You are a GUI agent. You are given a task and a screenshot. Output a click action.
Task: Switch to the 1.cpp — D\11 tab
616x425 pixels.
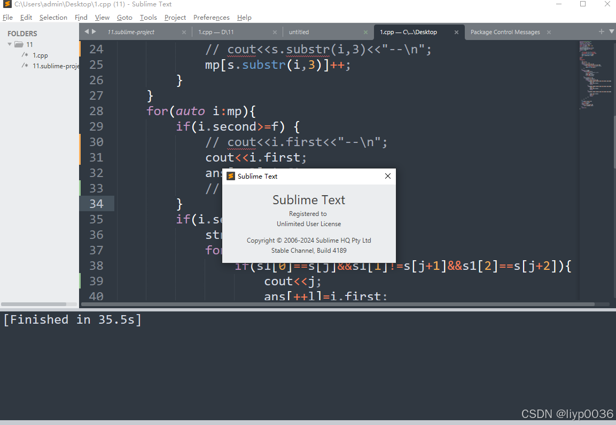click(216, 32)
